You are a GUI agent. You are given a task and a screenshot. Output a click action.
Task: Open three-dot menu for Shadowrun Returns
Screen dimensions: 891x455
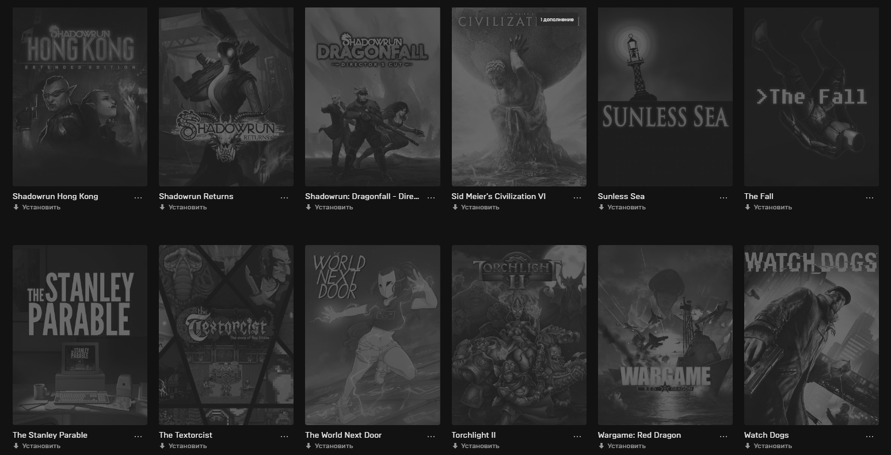tap(284, 197)
